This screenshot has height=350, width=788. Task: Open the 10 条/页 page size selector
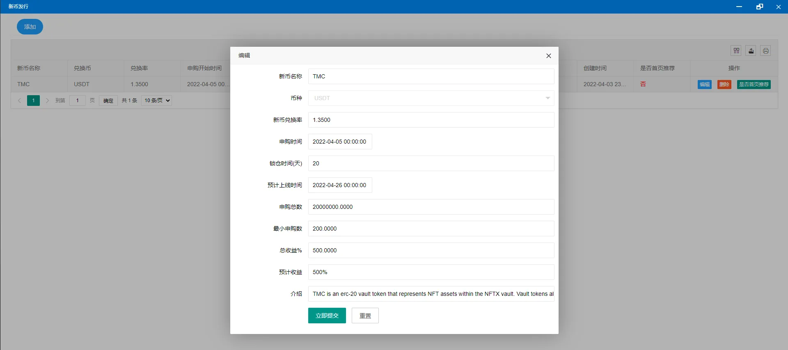[x=156, y=101]
